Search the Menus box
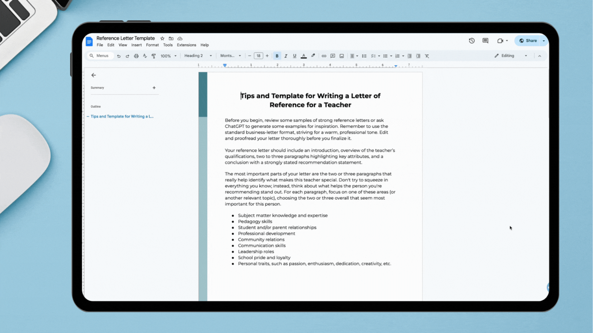This screenshot has width=593, height=333. pyautogui.click(x=100, y=56)
